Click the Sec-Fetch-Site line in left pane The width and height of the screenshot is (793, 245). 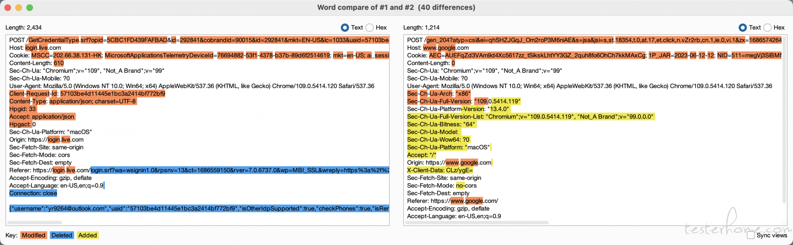coord(46,147)
